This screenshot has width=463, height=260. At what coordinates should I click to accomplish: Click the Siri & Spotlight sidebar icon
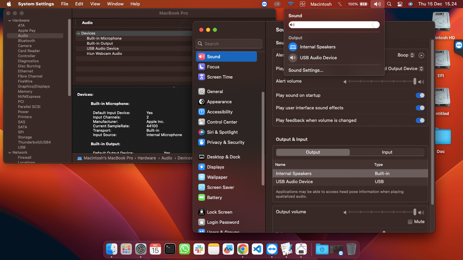202,132
